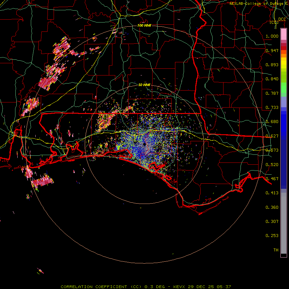Click the 0.627 legend value
The width and height of the screenshot is (289, 289).
272,136
